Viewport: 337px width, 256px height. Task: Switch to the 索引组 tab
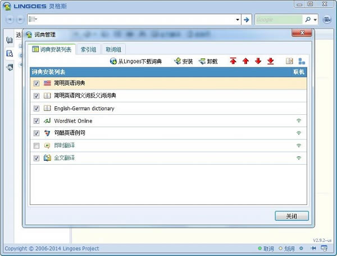[x=88, y=49]
